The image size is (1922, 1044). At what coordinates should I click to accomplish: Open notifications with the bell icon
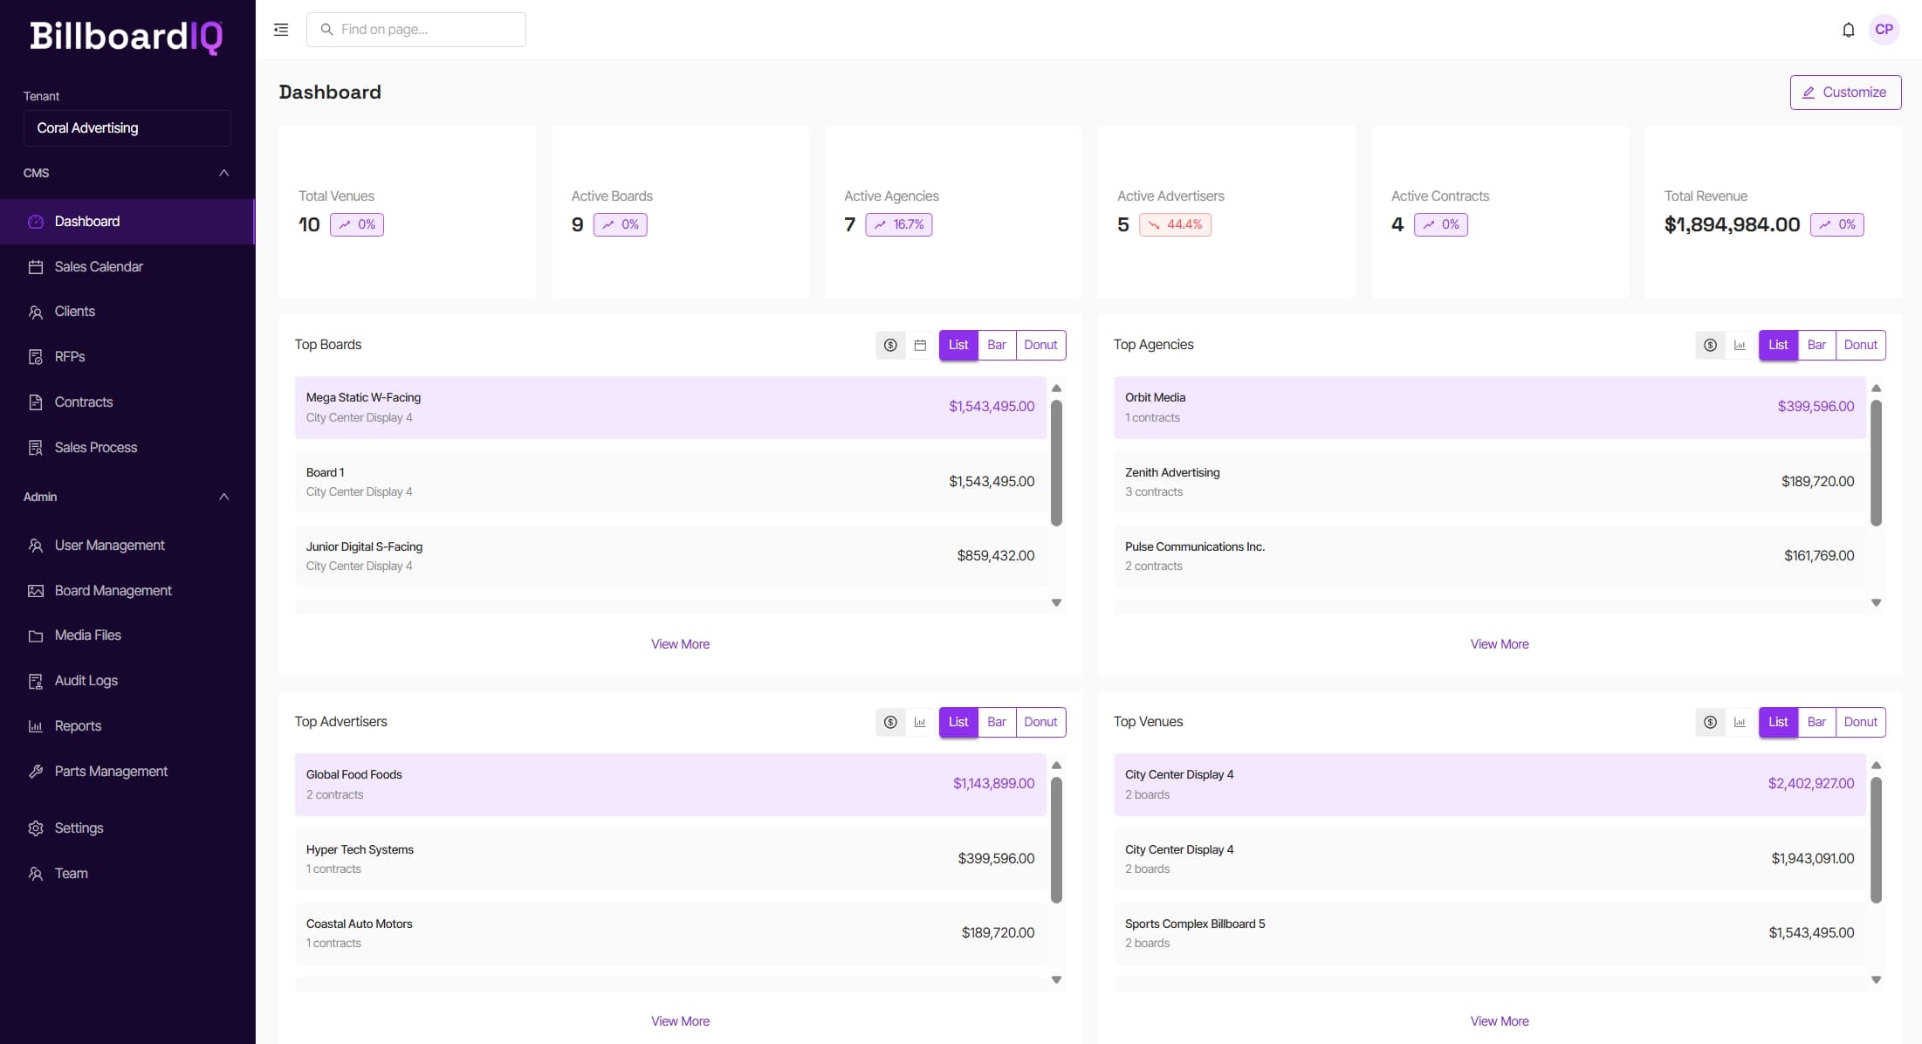click(x=1848, y=30)
